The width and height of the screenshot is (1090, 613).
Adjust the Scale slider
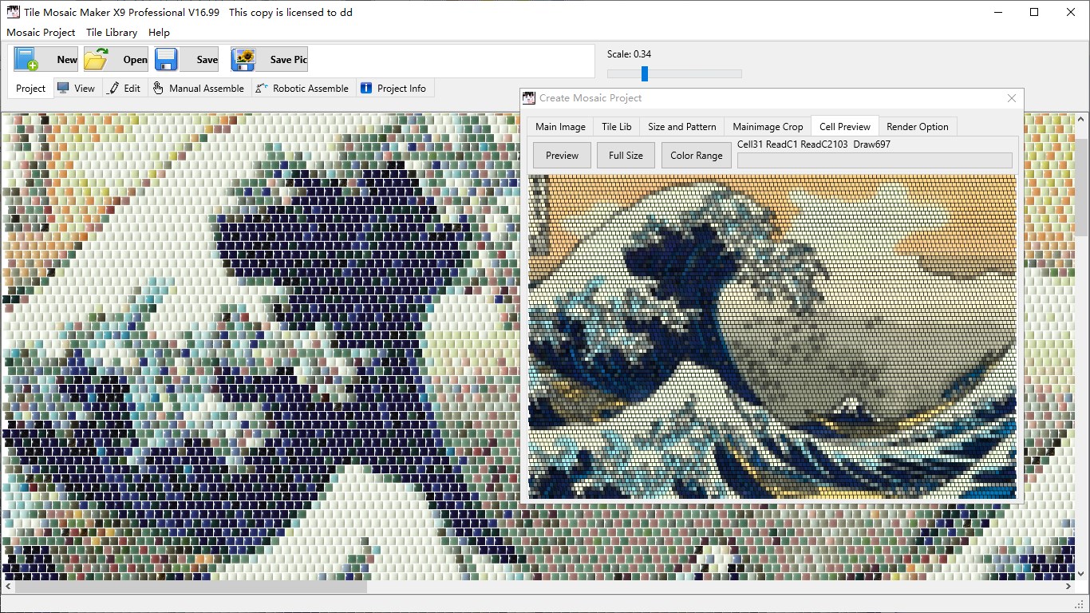(643, 73)
